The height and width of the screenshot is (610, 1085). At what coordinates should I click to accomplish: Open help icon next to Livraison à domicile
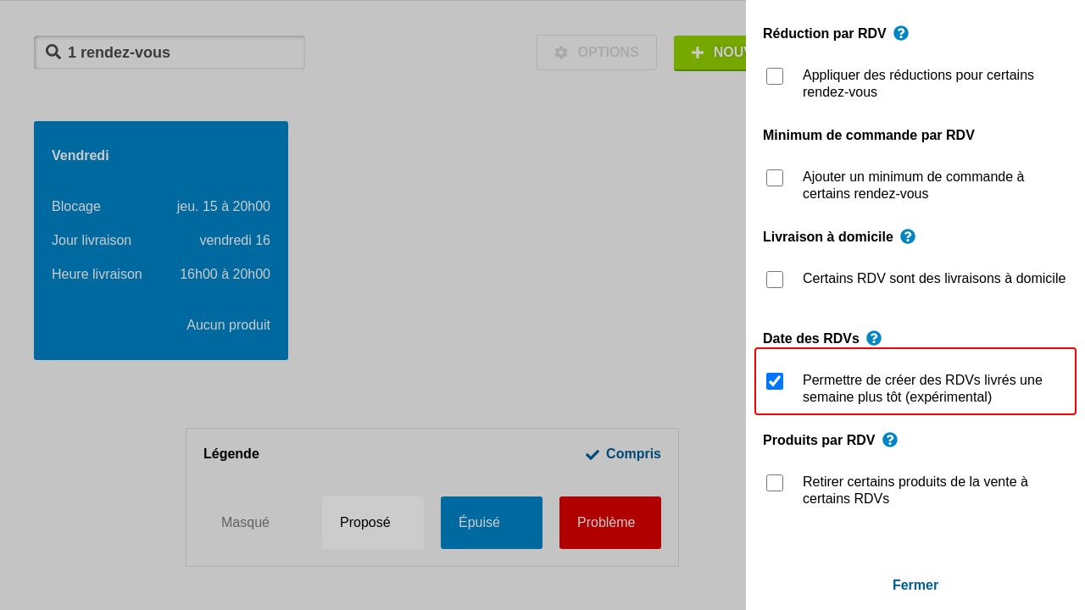(908, 236)
